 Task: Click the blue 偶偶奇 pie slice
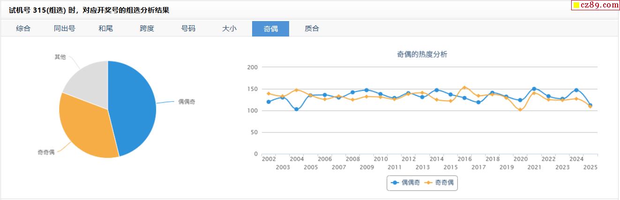tap(134, 105)
